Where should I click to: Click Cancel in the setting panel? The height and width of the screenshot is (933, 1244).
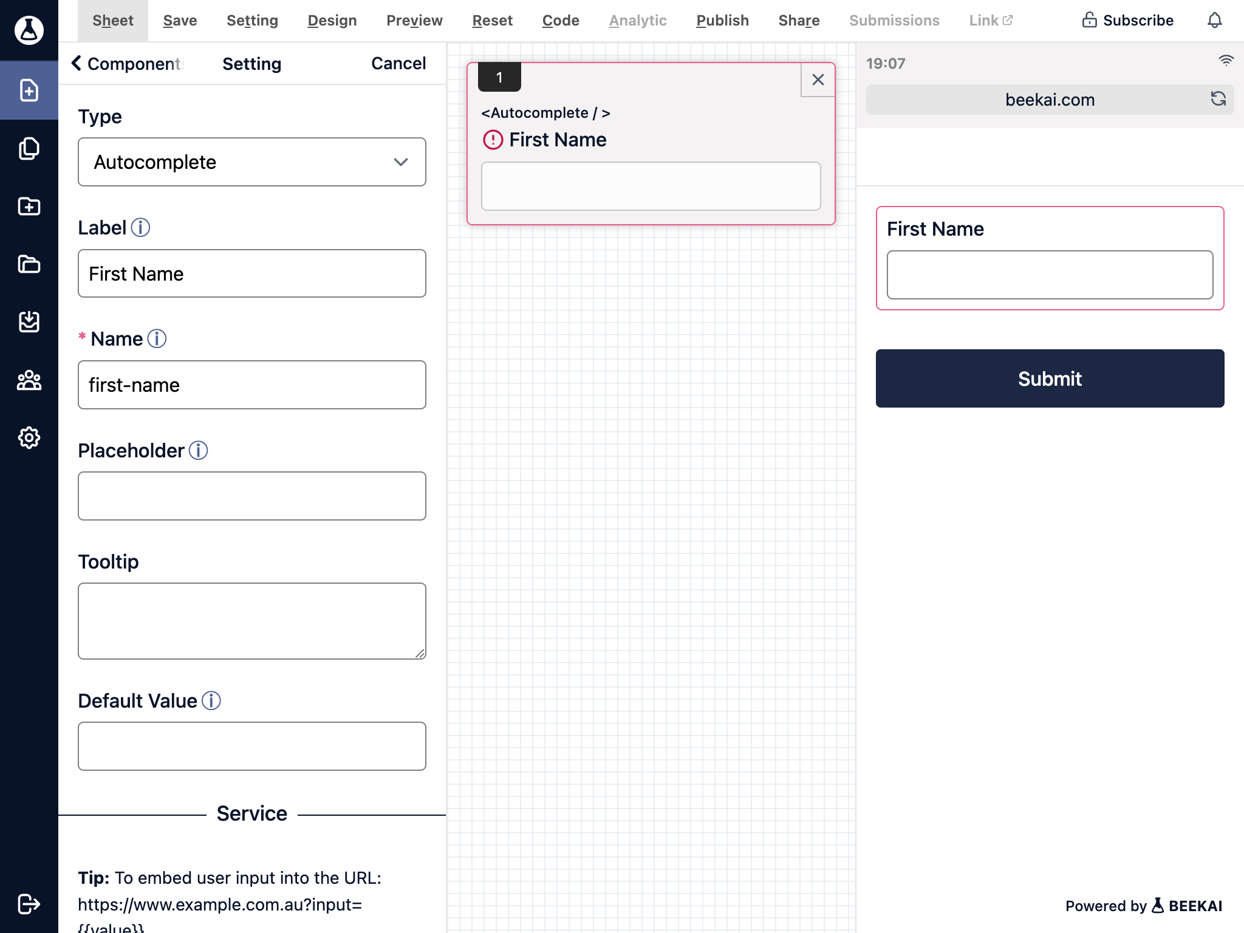[x=398, y=63]
